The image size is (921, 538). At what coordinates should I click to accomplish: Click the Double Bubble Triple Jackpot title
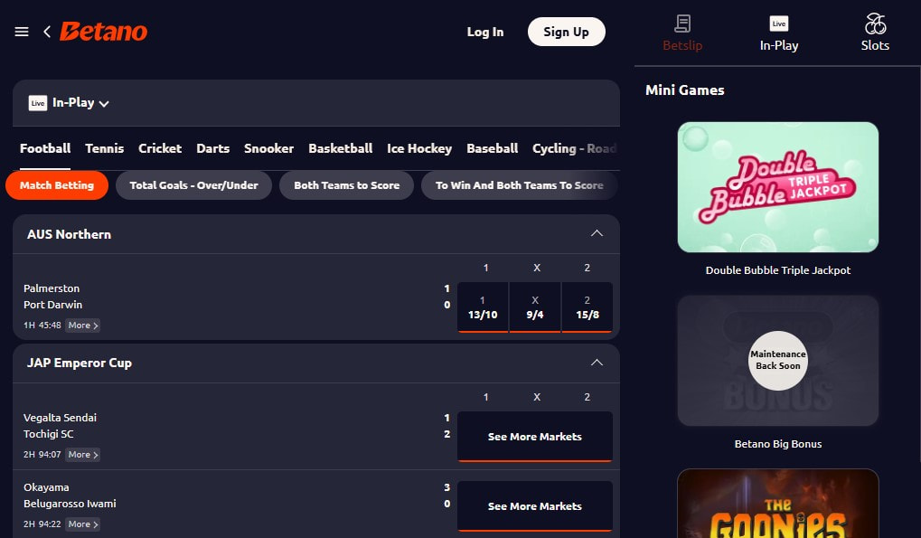[778, 270]
